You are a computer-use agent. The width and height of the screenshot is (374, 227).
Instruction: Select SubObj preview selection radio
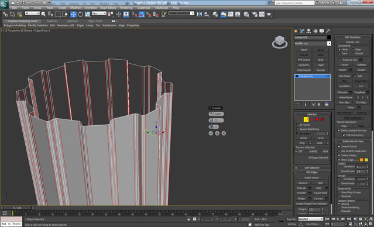[307, 152]
